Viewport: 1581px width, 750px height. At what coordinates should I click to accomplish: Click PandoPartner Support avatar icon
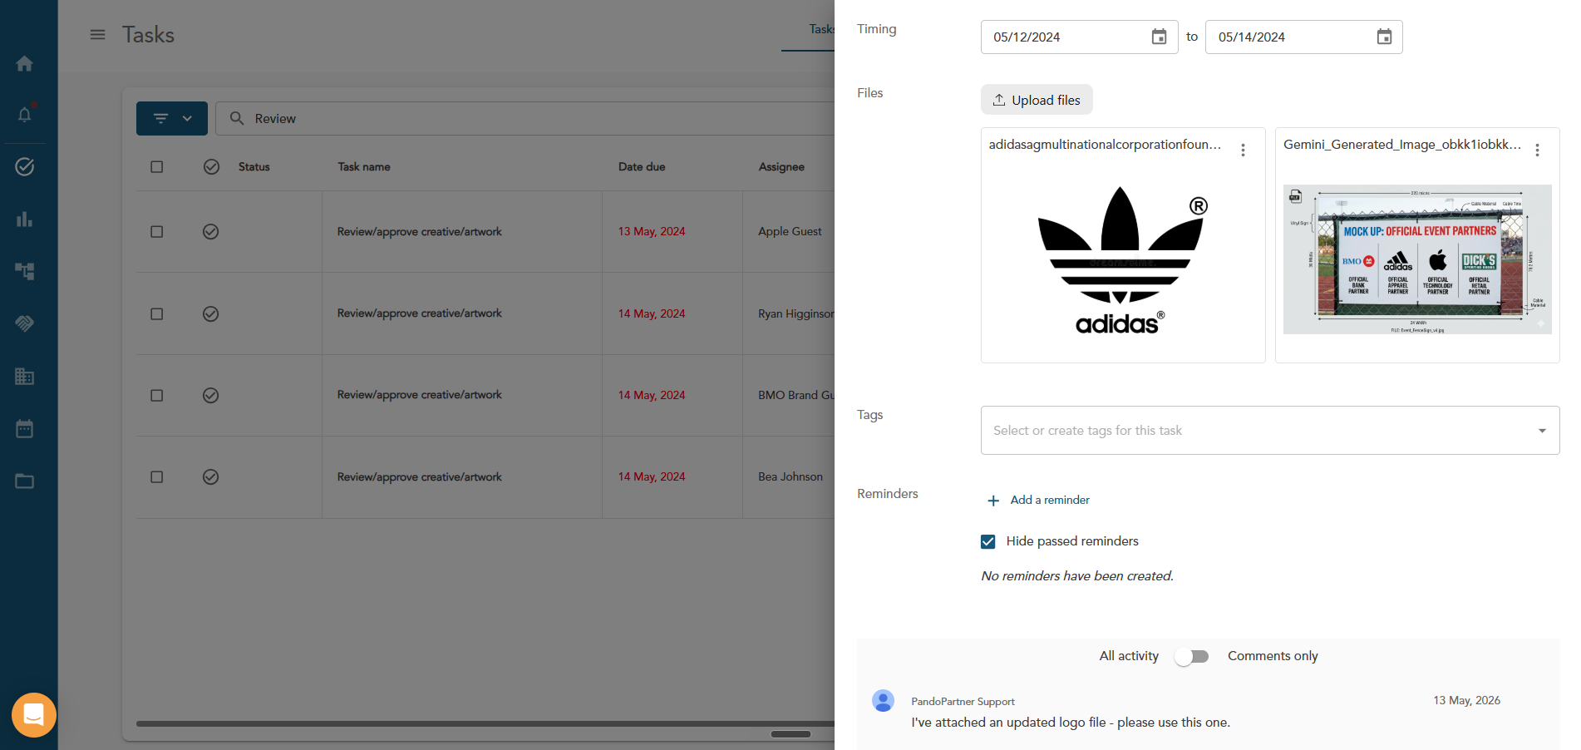[x=883, y=701]
